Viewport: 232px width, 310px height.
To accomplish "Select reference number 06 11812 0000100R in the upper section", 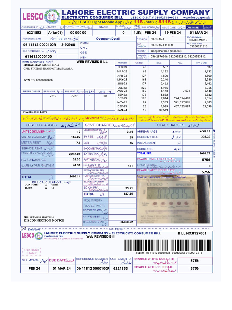I will [40, 45].
